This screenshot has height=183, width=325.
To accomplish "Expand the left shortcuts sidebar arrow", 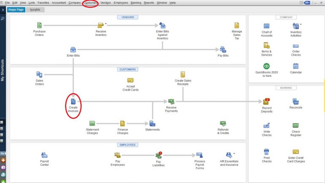I will click(3, 10).
